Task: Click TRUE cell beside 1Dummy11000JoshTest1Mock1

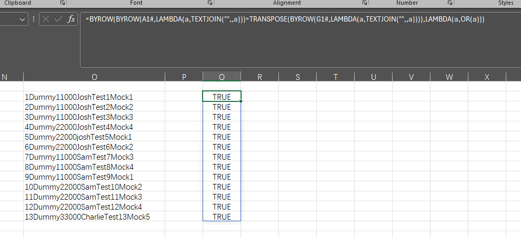Action: 222,97
